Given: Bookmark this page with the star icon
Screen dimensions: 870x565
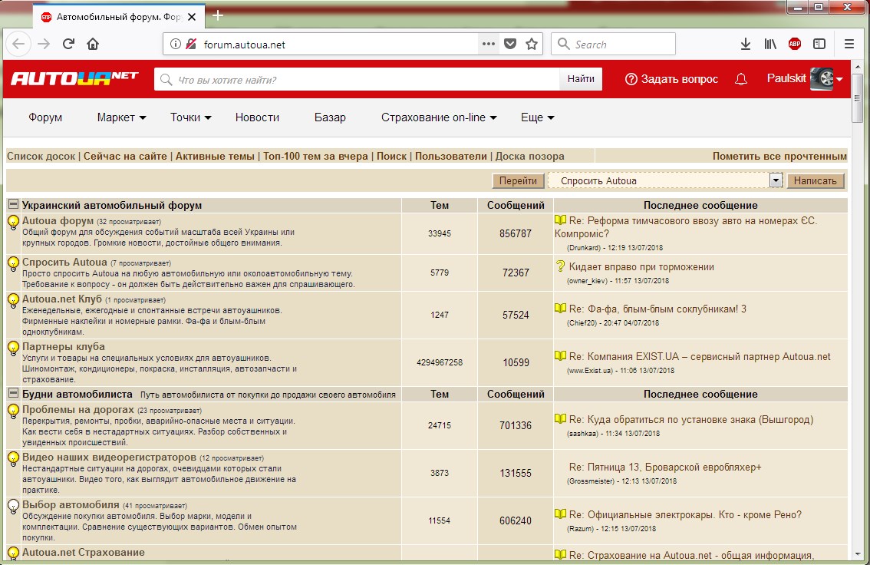Looking at the screenshot, I should pos(531,45).
